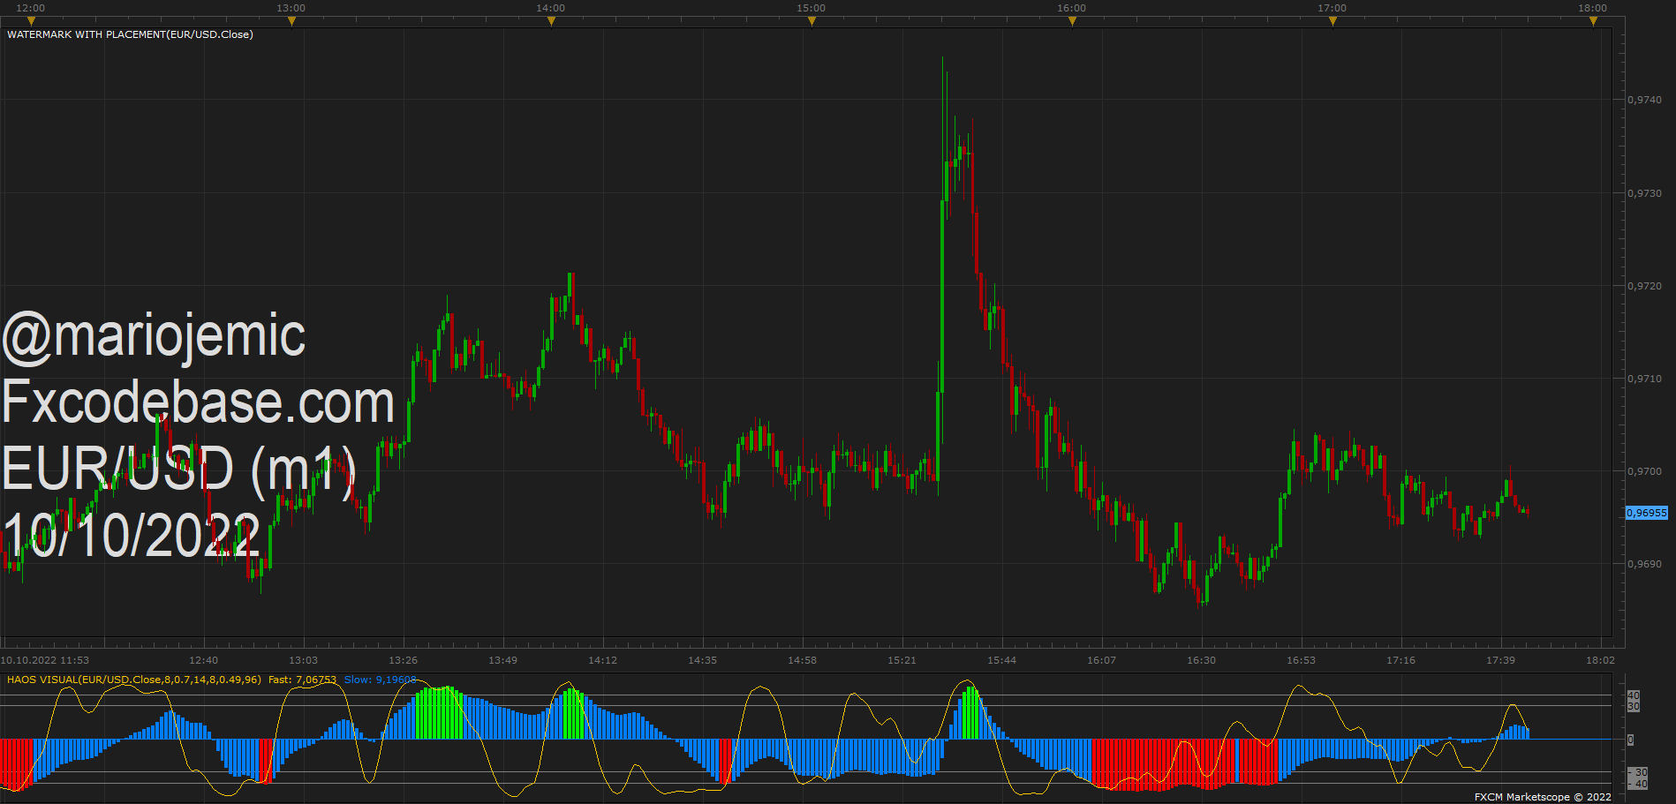Click the 16:07 time axis label
Image resolution: width=1676 pixels, height=804 pixels.
(1101, 660)
